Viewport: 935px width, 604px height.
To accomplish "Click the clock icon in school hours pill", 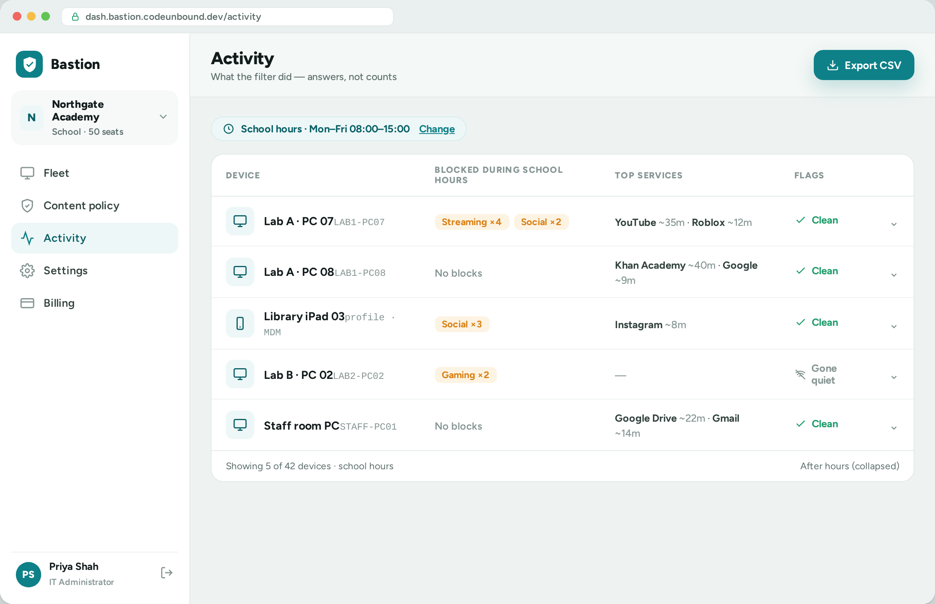I will [x=229, y=129].
